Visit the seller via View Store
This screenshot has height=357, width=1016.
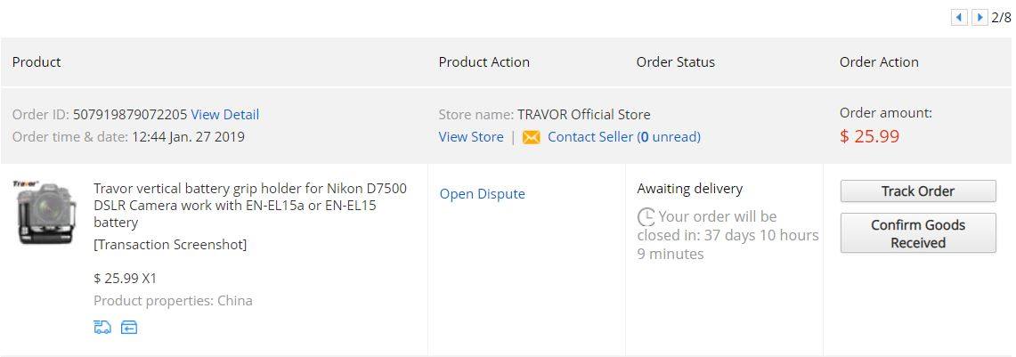tap(470, 136)
